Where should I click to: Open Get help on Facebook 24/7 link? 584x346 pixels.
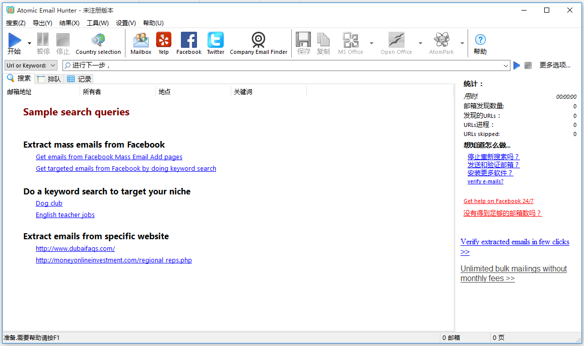498,201
